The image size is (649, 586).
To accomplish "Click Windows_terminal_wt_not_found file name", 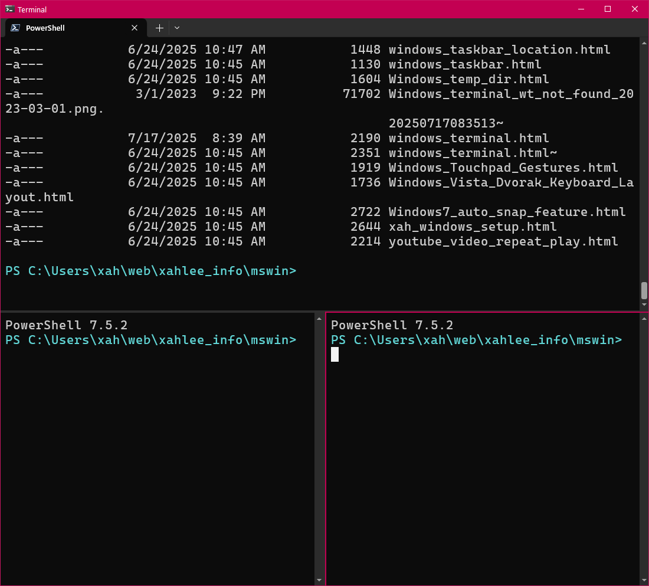I will [x=511, y=94].
